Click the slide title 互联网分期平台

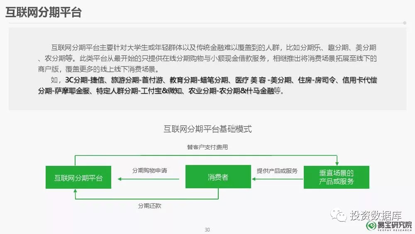click(44, 12)
